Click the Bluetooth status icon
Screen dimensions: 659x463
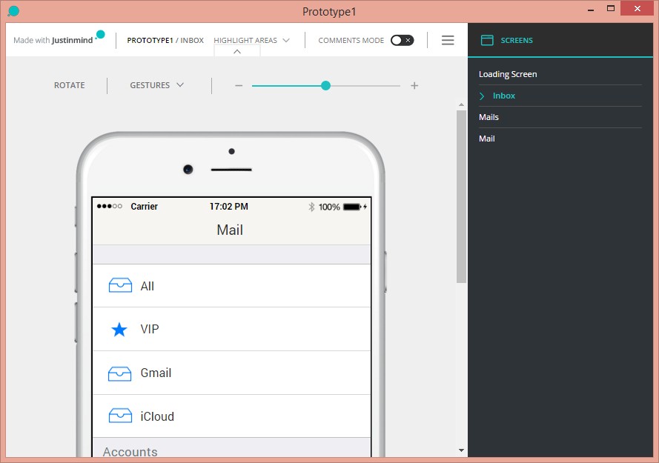(311, 207)
